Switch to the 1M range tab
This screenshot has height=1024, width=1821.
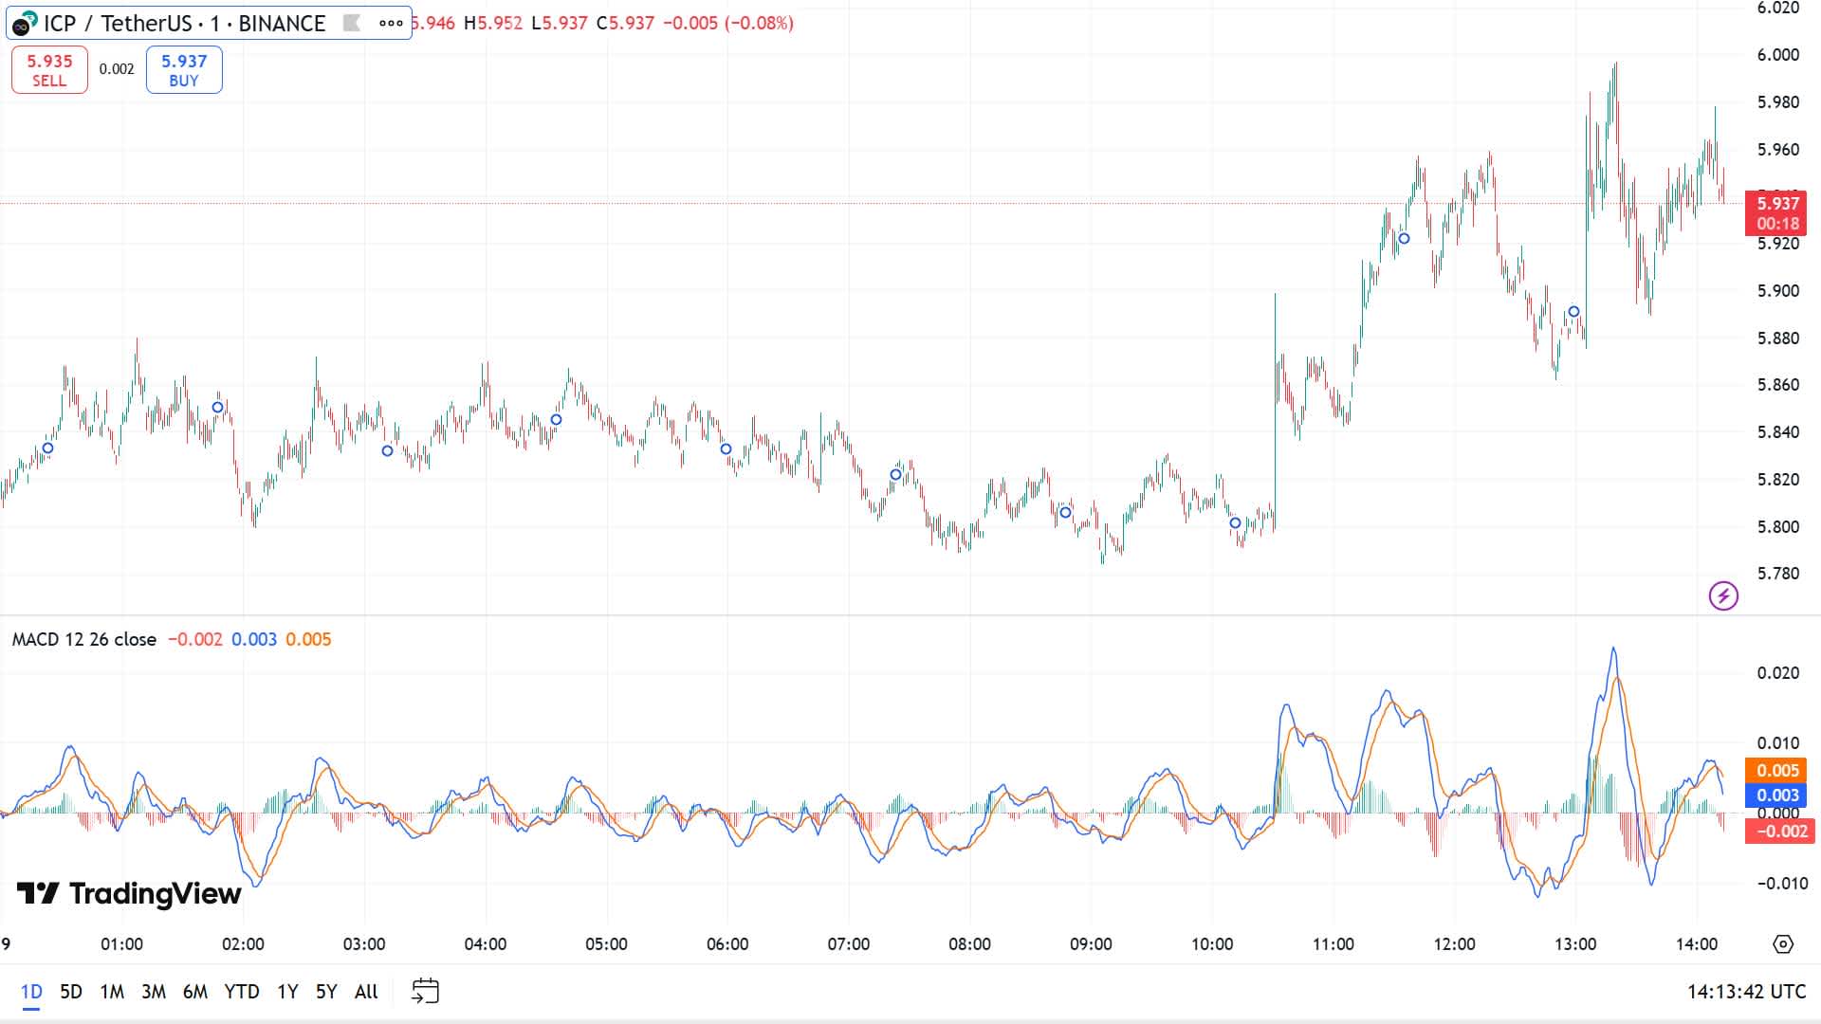click(111, 991)
